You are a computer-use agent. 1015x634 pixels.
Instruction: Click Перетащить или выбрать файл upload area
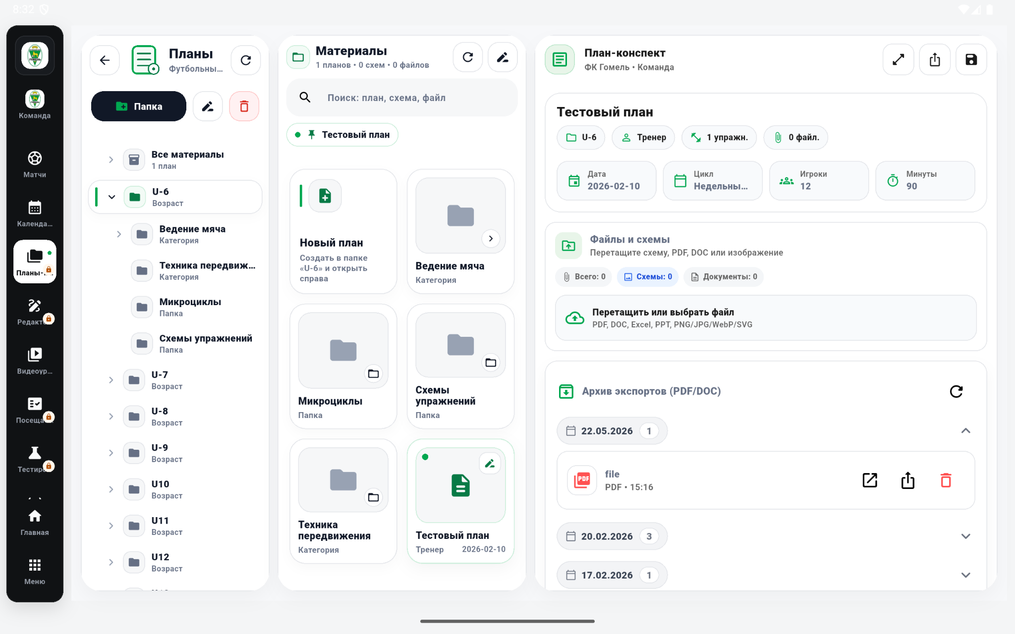[x=766, y=318]
